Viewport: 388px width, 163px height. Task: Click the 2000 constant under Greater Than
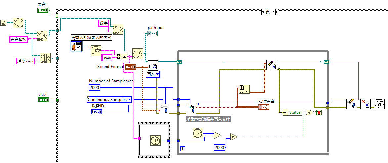[x=219, y=148]
